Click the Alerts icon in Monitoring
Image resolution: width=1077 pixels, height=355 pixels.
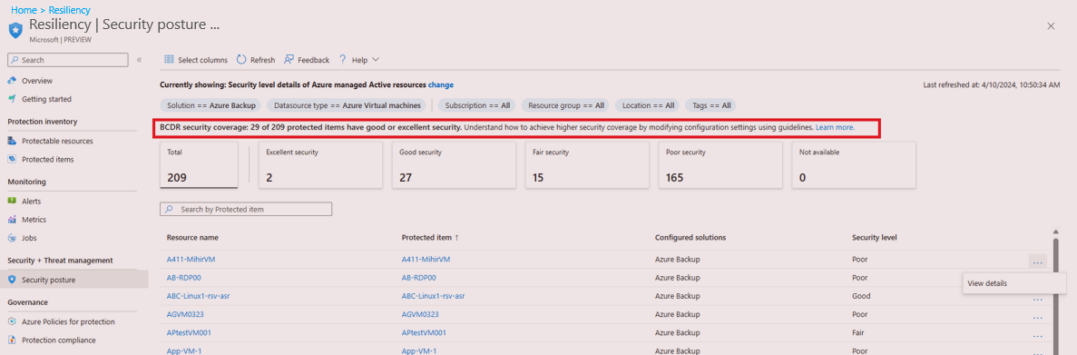tap(13, 202)
